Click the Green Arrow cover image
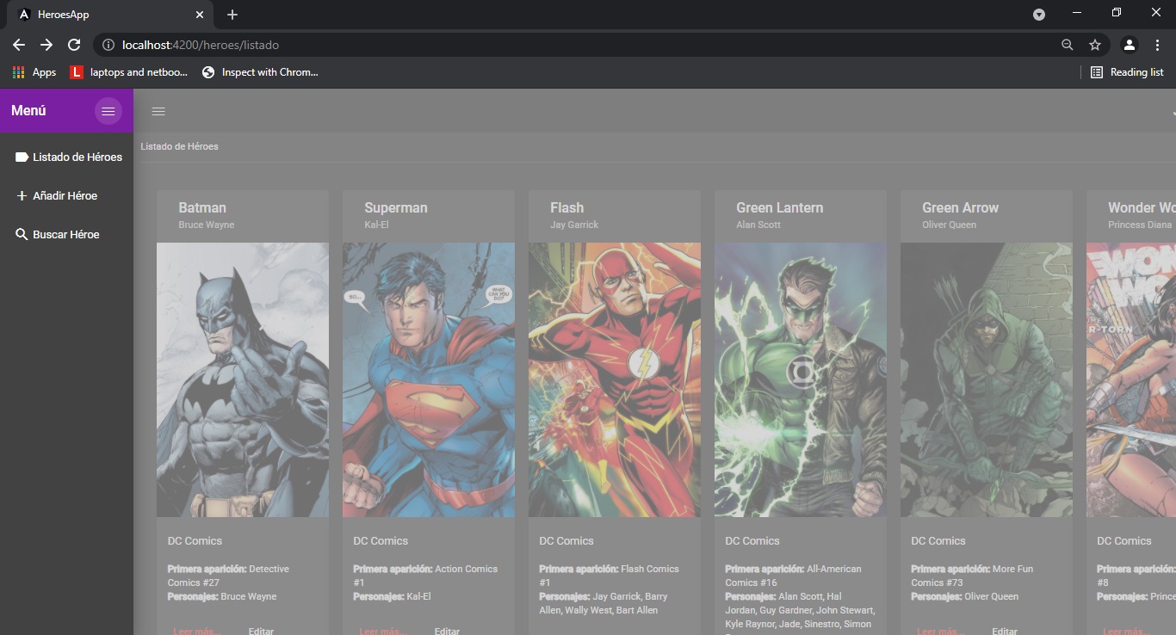1176x635 pixels. click(x=987, y=379)
